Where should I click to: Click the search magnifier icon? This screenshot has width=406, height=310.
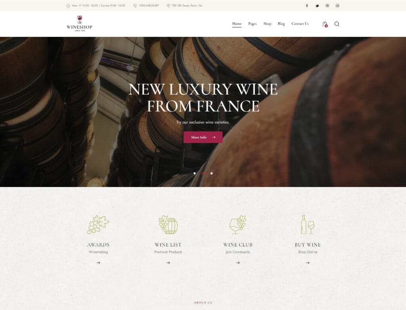(x=337, y=24)
